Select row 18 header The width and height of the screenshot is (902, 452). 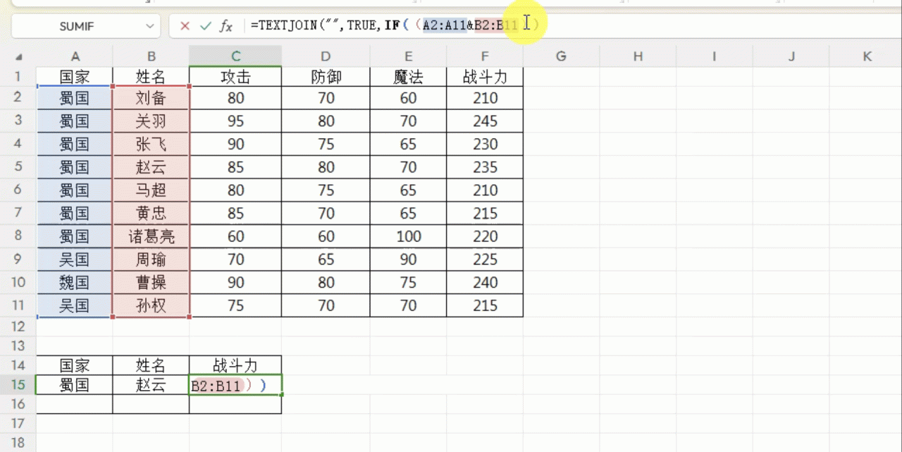pos(18,443)
